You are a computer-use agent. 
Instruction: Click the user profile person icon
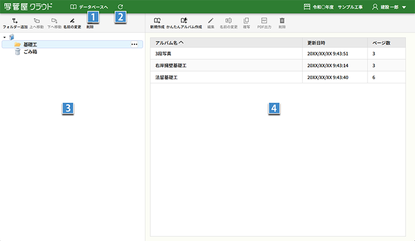374,7
